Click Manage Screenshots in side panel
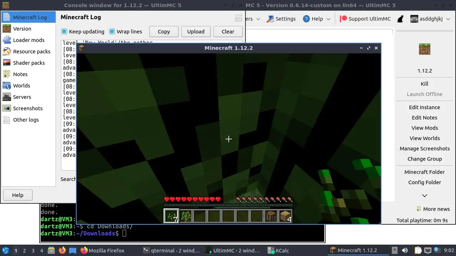Viewport: 456px width, 256px height. 425,149
